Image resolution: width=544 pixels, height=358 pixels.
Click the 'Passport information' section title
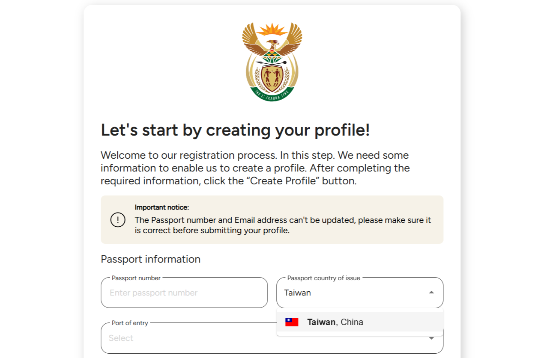pos(150,259)
